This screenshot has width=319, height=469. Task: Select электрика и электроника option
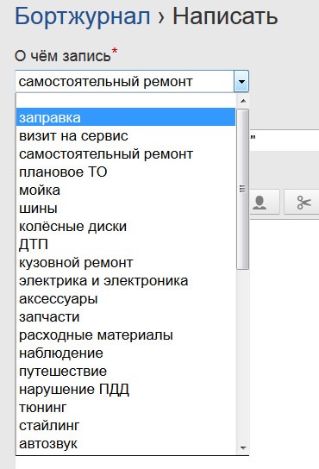click(126, 280)
